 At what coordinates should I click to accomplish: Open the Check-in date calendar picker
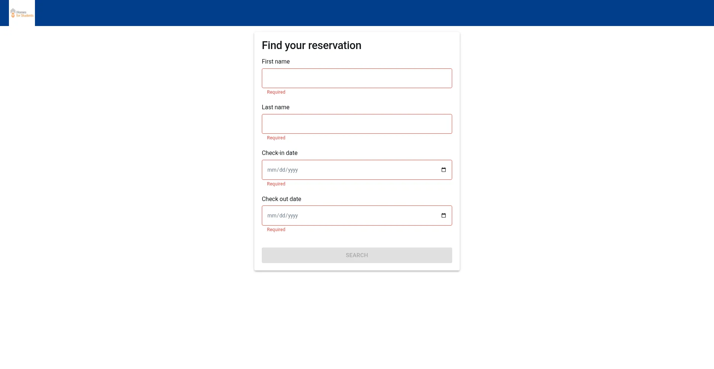pyautogui.click(x=443, y=170)
